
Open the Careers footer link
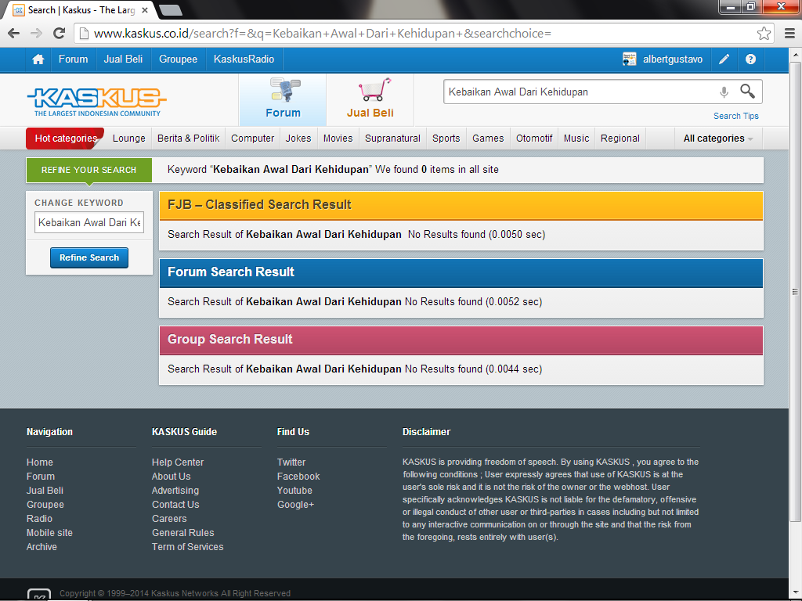pyautogui.click(x=169, y=519)
